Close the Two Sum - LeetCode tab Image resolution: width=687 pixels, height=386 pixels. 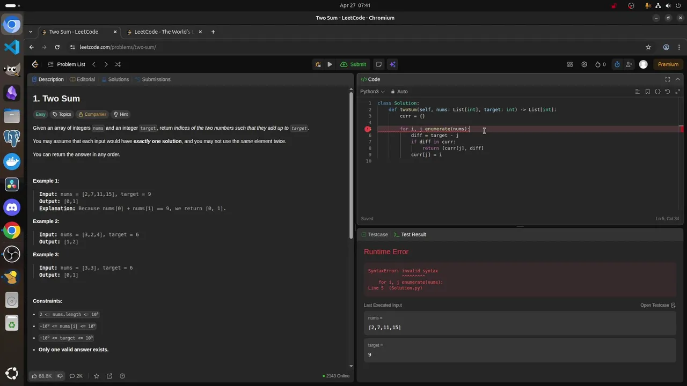click(x=114, y=32)
